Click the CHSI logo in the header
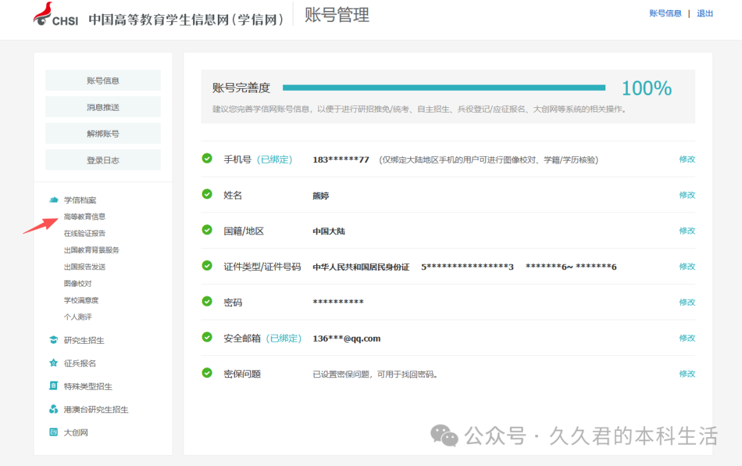Image resolution: width=742 pixels, height=466 pixels. 56,16
